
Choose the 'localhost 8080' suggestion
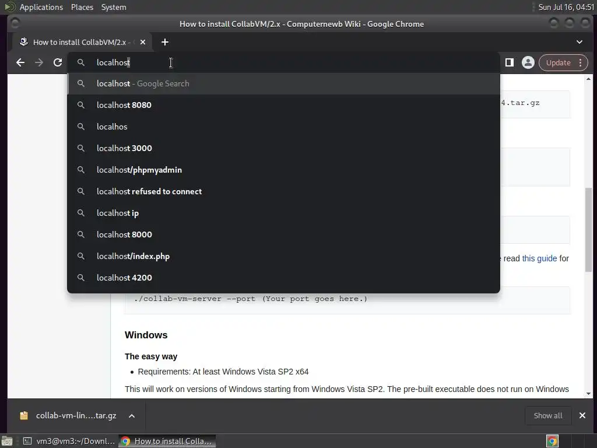[x=284, y=105]
